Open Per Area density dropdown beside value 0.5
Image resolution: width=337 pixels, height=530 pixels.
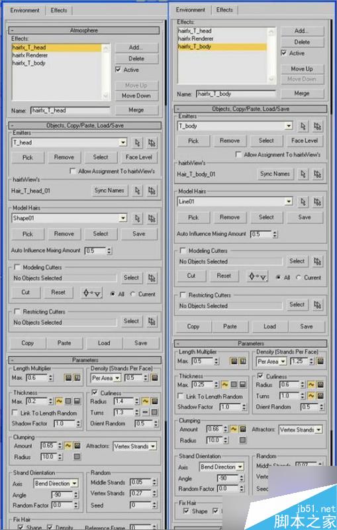(x=106, y=378)
